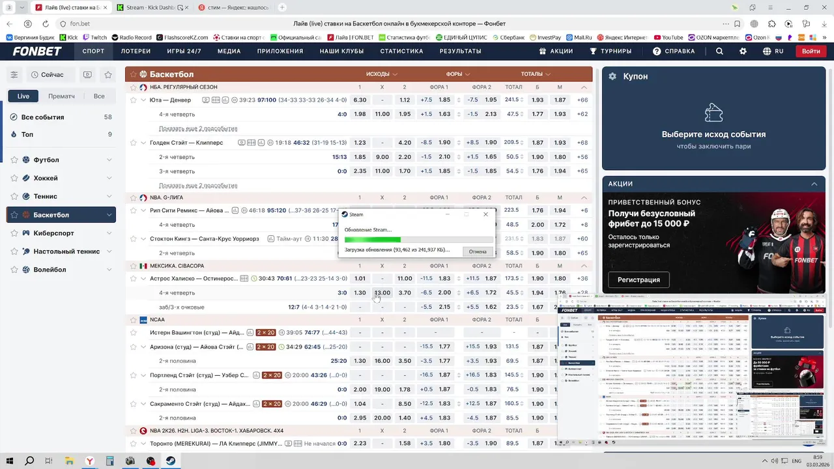Collapse the Юта — Денвер match chevron
This screenshot has width=834, height=469.
pos(143,100)
